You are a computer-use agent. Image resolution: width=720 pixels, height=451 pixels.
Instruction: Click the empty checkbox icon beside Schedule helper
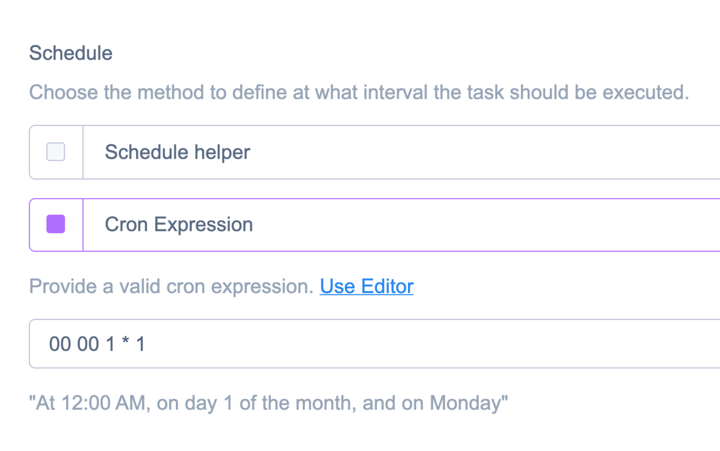tap(55, 152)
